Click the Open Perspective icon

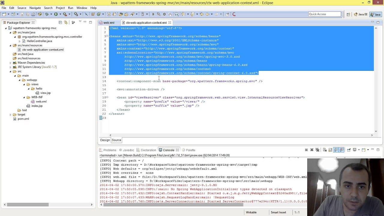[x=348, y=14]
